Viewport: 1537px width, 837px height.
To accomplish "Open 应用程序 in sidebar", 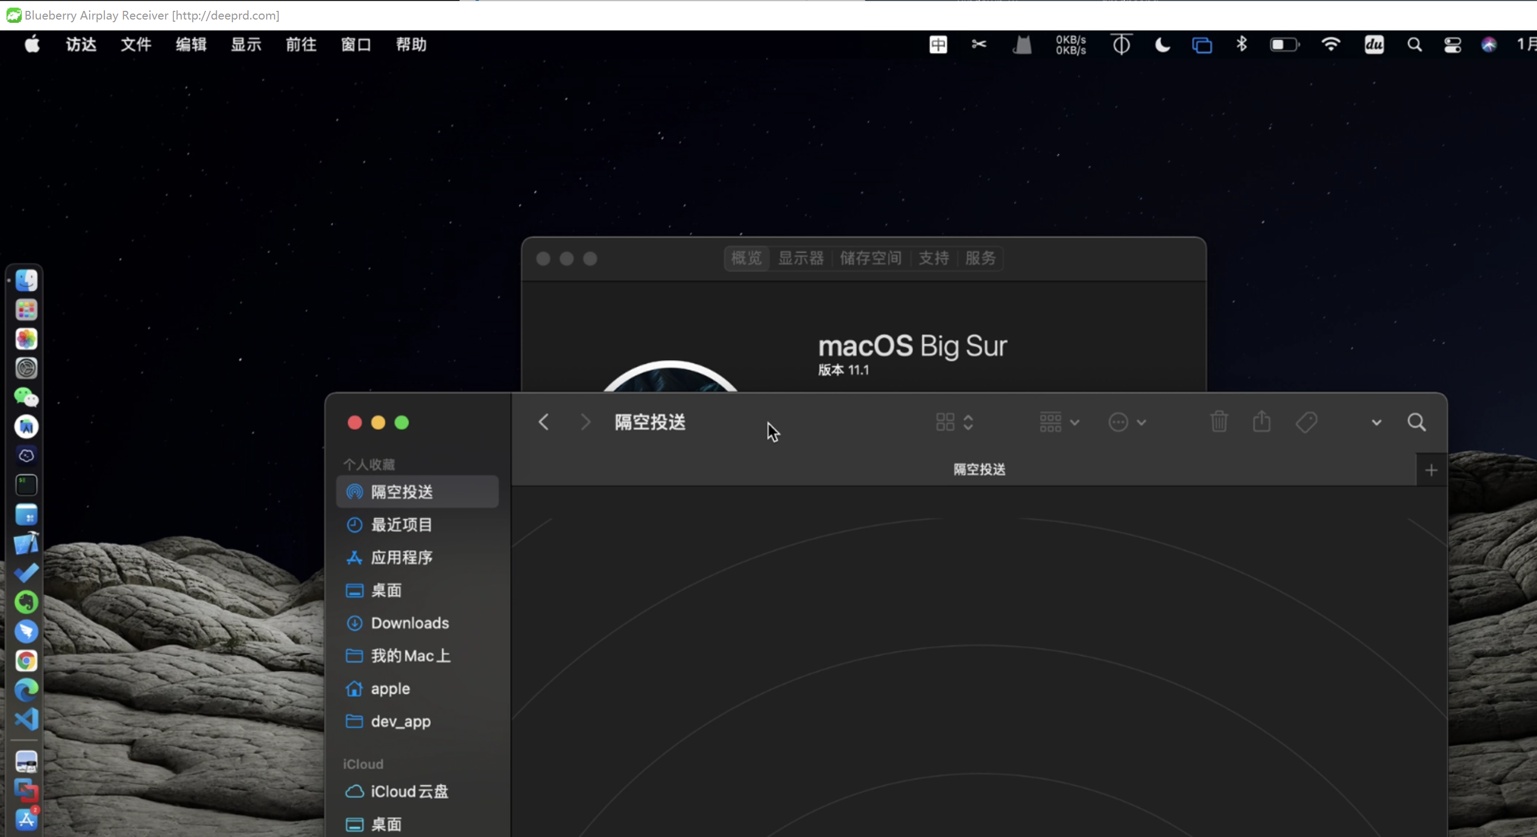I will 417,557.
